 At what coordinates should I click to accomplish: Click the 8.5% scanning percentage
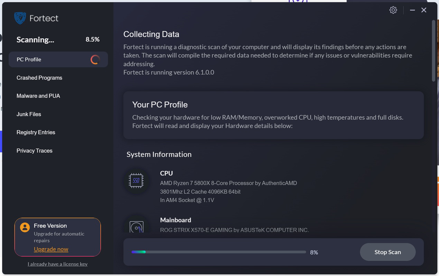[x=93, y=40]
